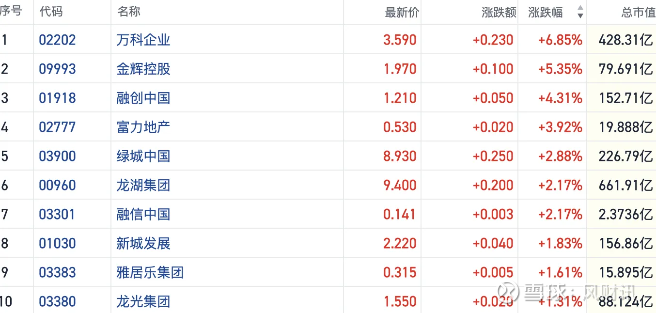Open stock code 02202 link
This screenshot has width=656, height=313.
tap(57, 40)
